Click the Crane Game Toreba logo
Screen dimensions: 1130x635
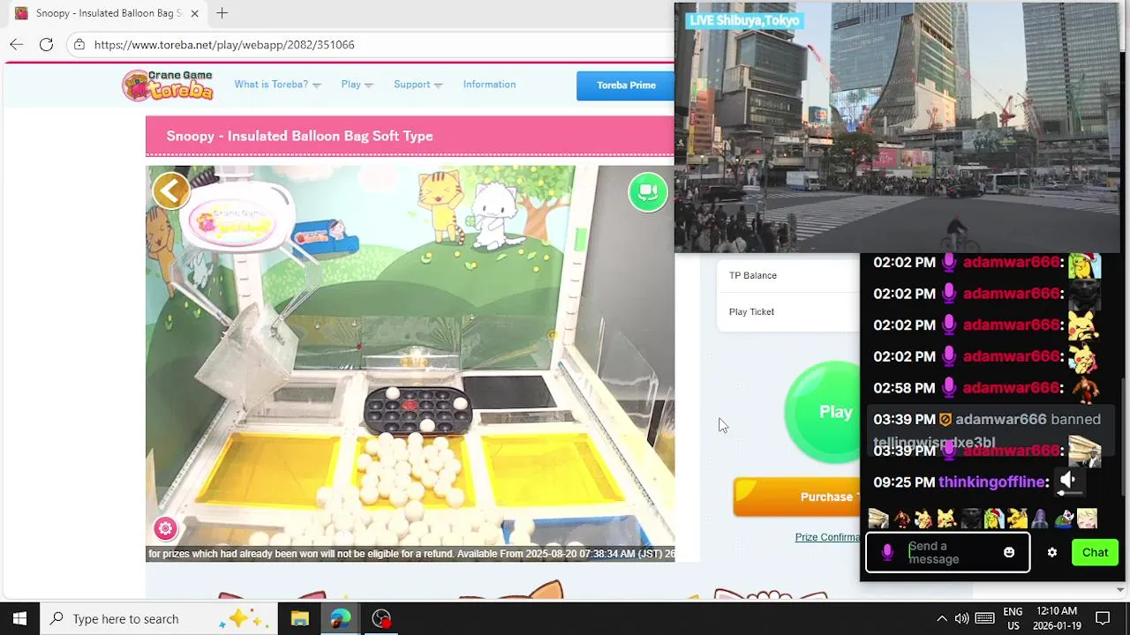tap(168, 85)
